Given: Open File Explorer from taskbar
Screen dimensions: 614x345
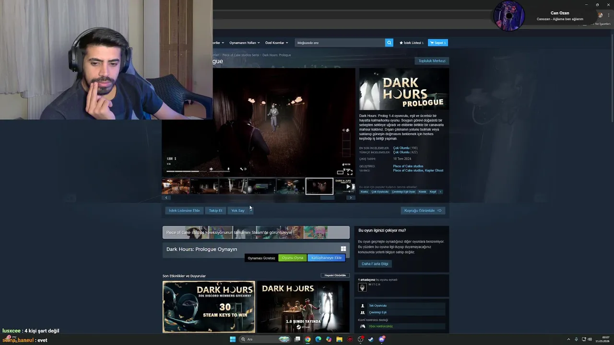Looking at the screenshot, I should (x=339, y=339).
